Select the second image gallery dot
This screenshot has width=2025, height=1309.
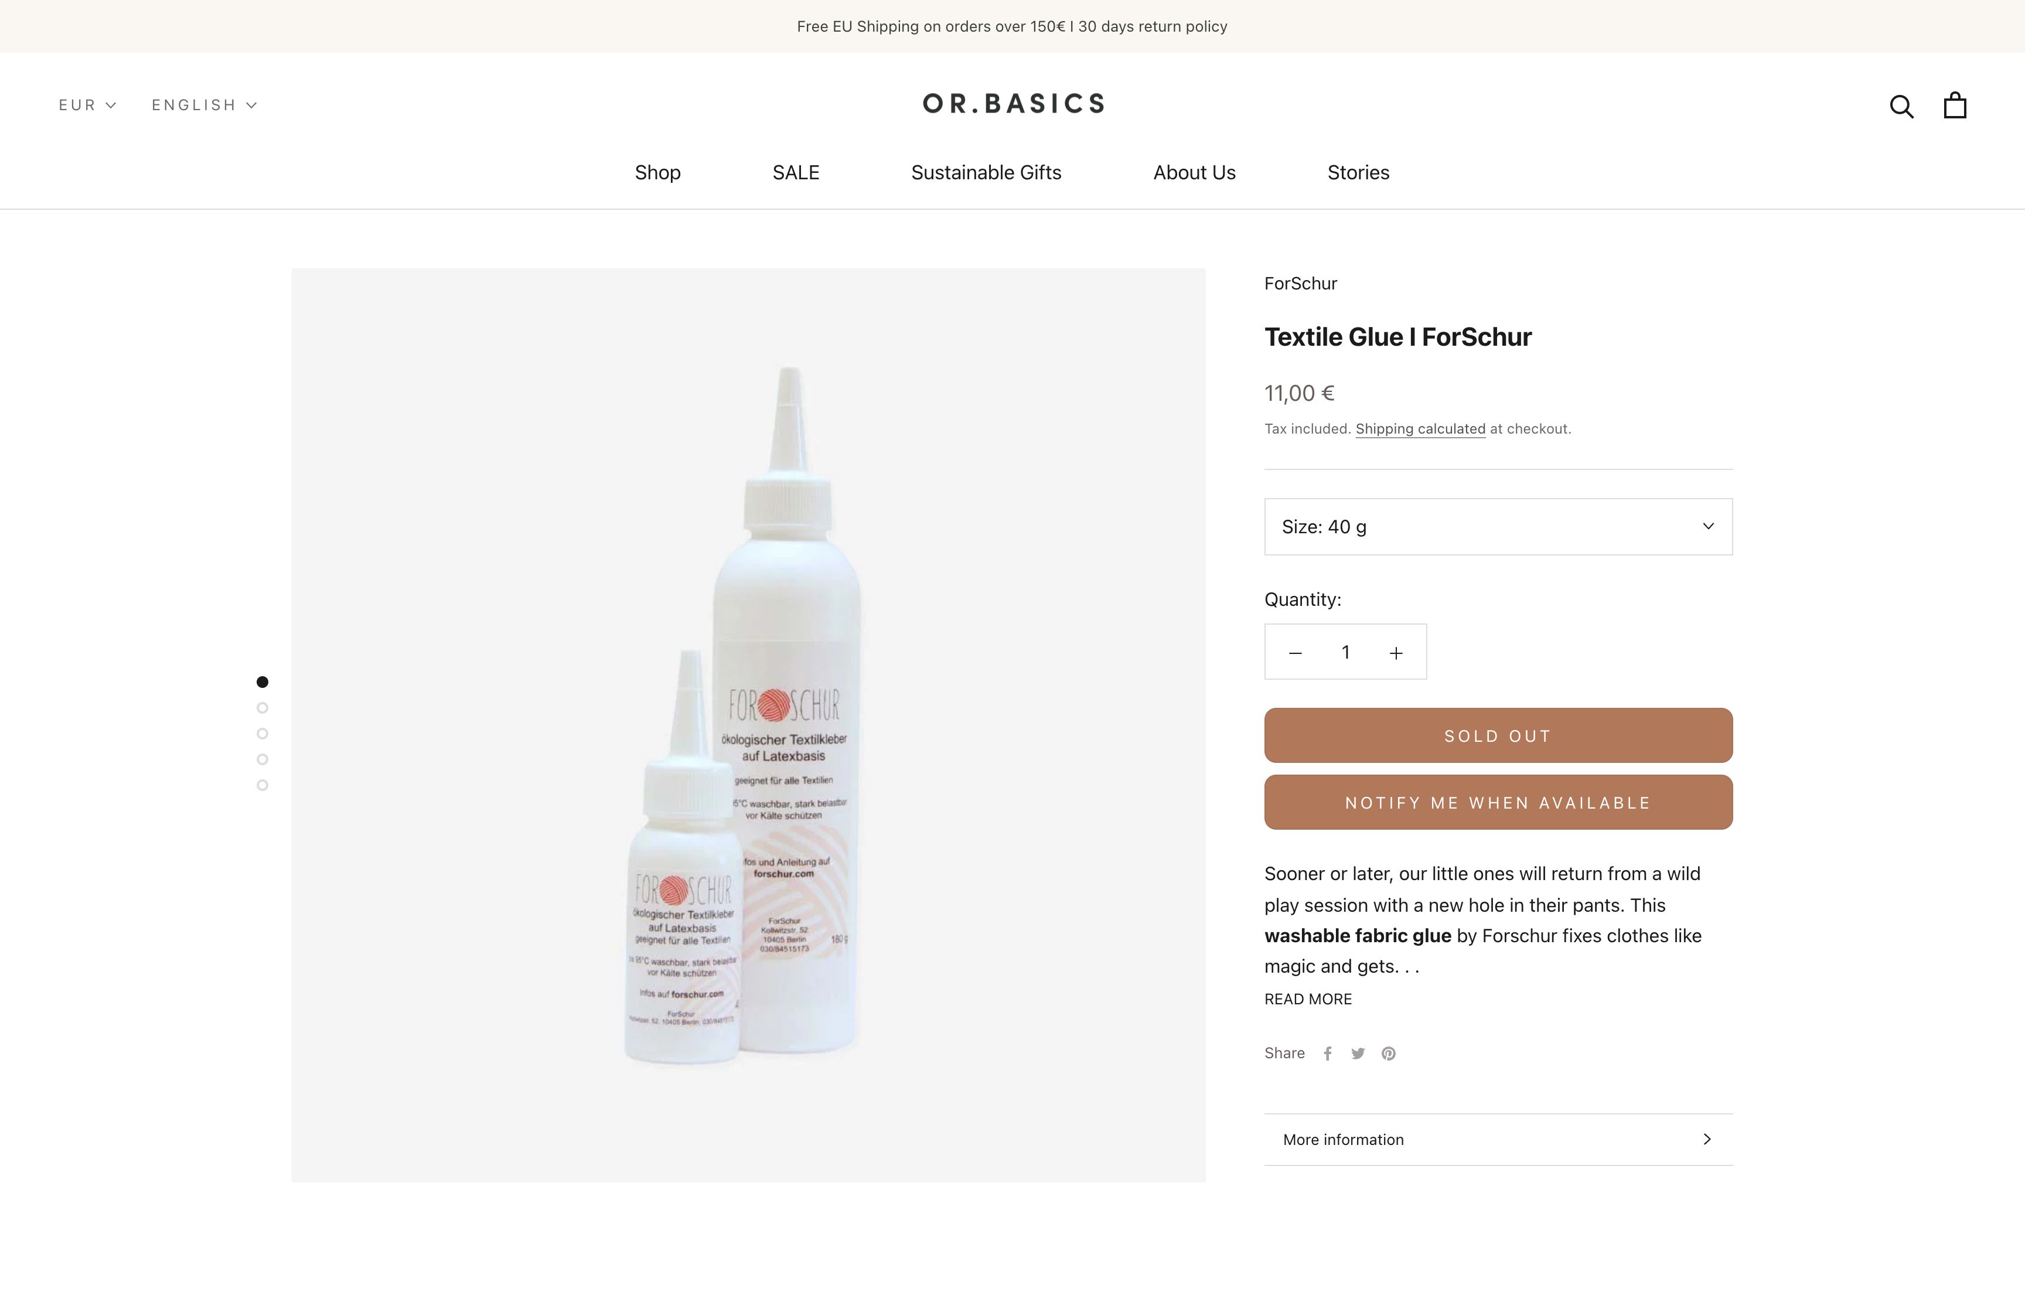[x=262, y=708]
